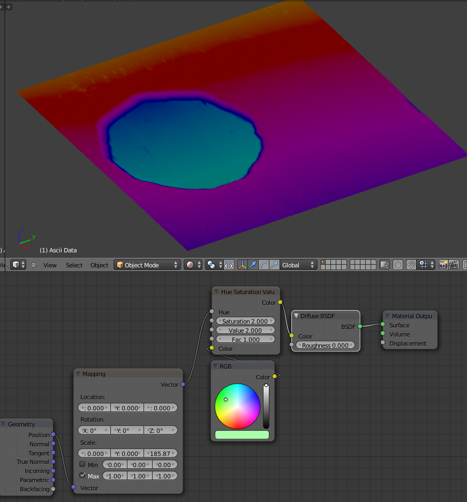This screenshot has height=502, width=467.
Task: Click the Roughness slider on the Diffuse BSDF node
Action: [325, 346]
